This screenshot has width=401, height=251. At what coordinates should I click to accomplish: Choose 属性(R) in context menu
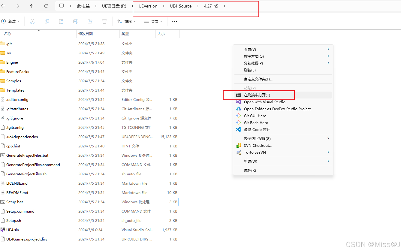(283, 170)
